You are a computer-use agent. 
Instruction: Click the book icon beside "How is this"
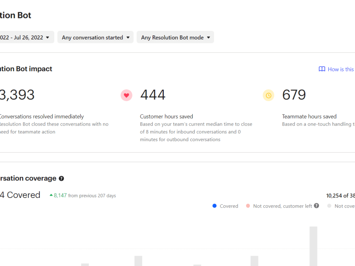(x=321, y=69)
